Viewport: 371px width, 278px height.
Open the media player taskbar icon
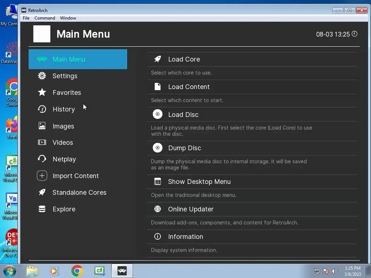54,271
